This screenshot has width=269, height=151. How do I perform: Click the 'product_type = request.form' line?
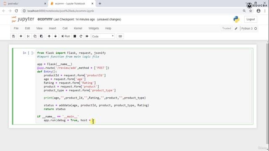point(79,91)
